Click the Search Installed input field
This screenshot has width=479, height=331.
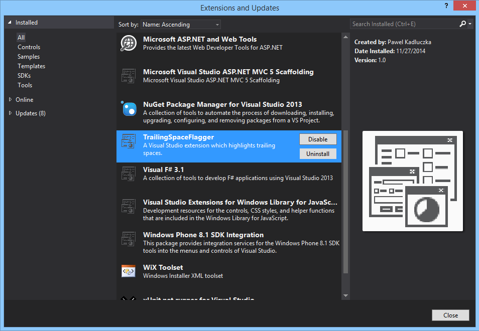(403, 24)
